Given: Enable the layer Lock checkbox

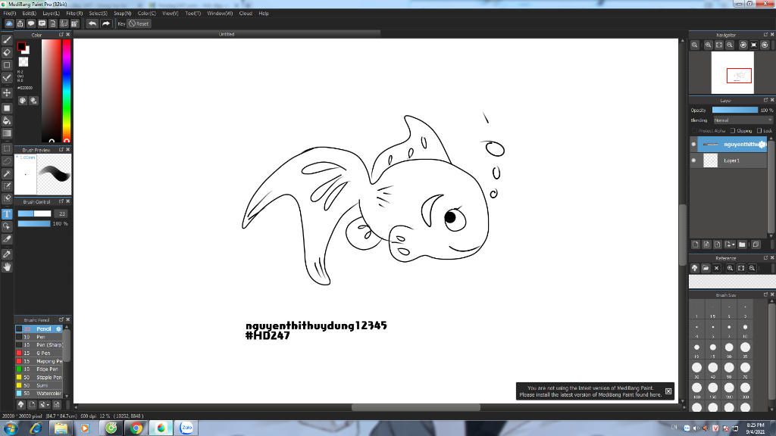Looking at the screenshot, I should (759, 130).
